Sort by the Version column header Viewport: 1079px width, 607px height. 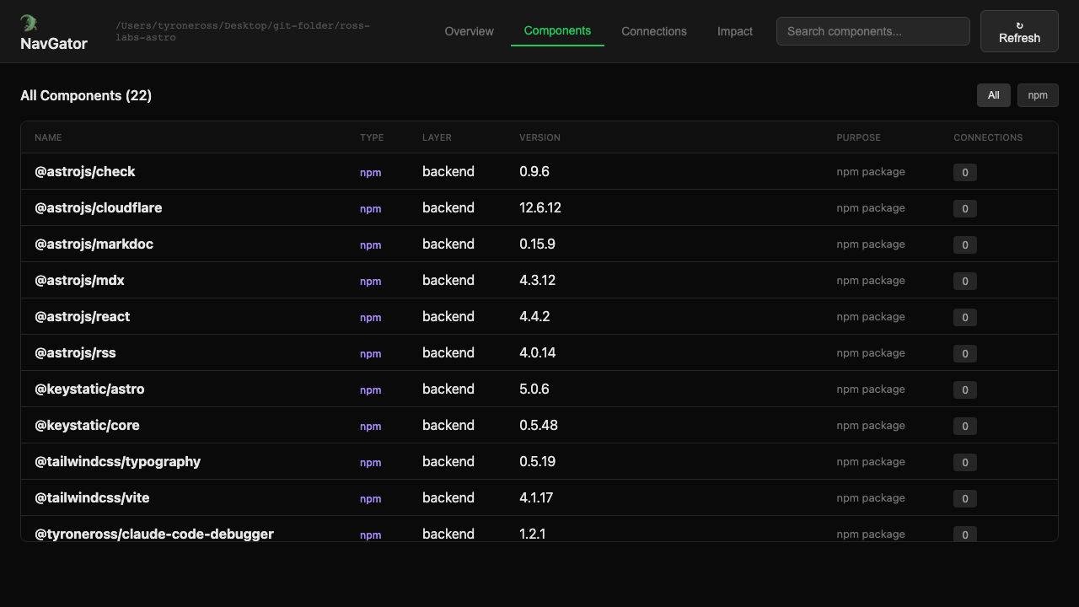click(x=539, y=137)
